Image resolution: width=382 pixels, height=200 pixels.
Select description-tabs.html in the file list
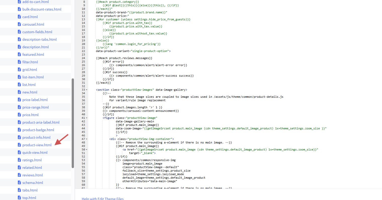[x=39, y=39]
